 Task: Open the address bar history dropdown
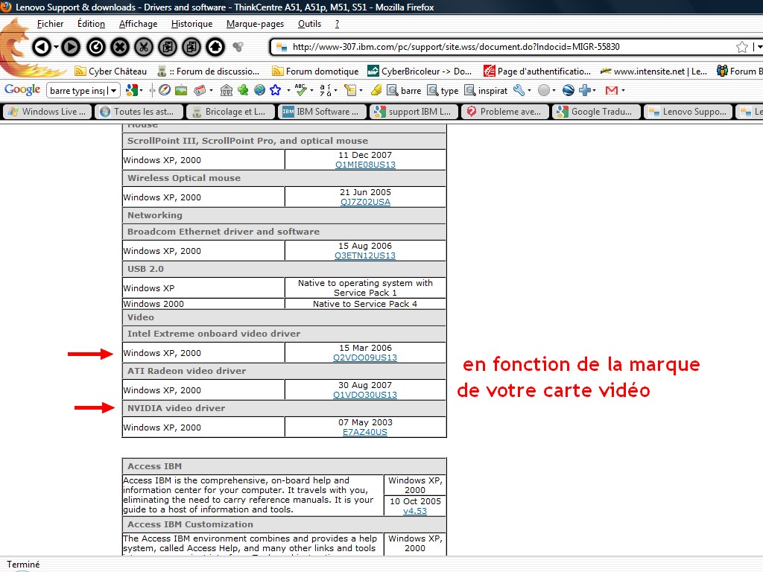click(759, 47)
